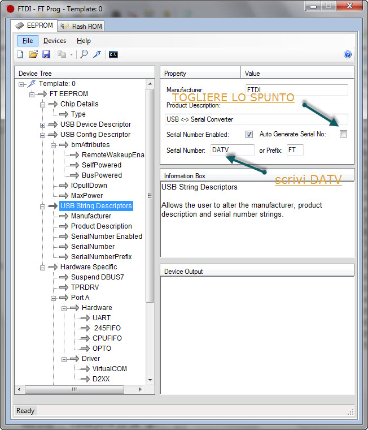
Task: Click the copy toolbar icon
Action: [x=62, y=54]
